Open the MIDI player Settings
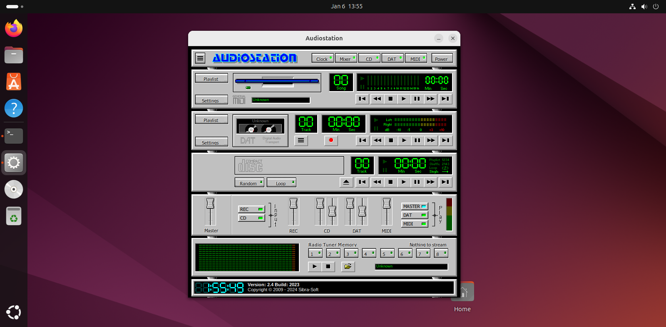Image resolution: width=666 pixels, height=327 pixels. point(211,100)
